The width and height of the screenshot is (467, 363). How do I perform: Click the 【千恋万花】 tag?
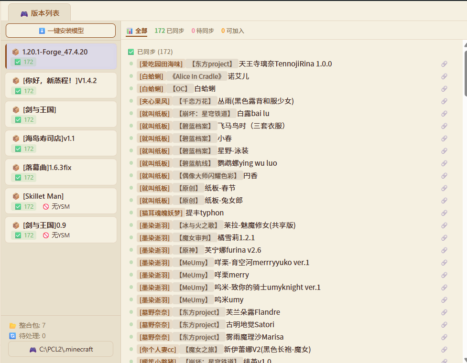(x=195, y=101)
